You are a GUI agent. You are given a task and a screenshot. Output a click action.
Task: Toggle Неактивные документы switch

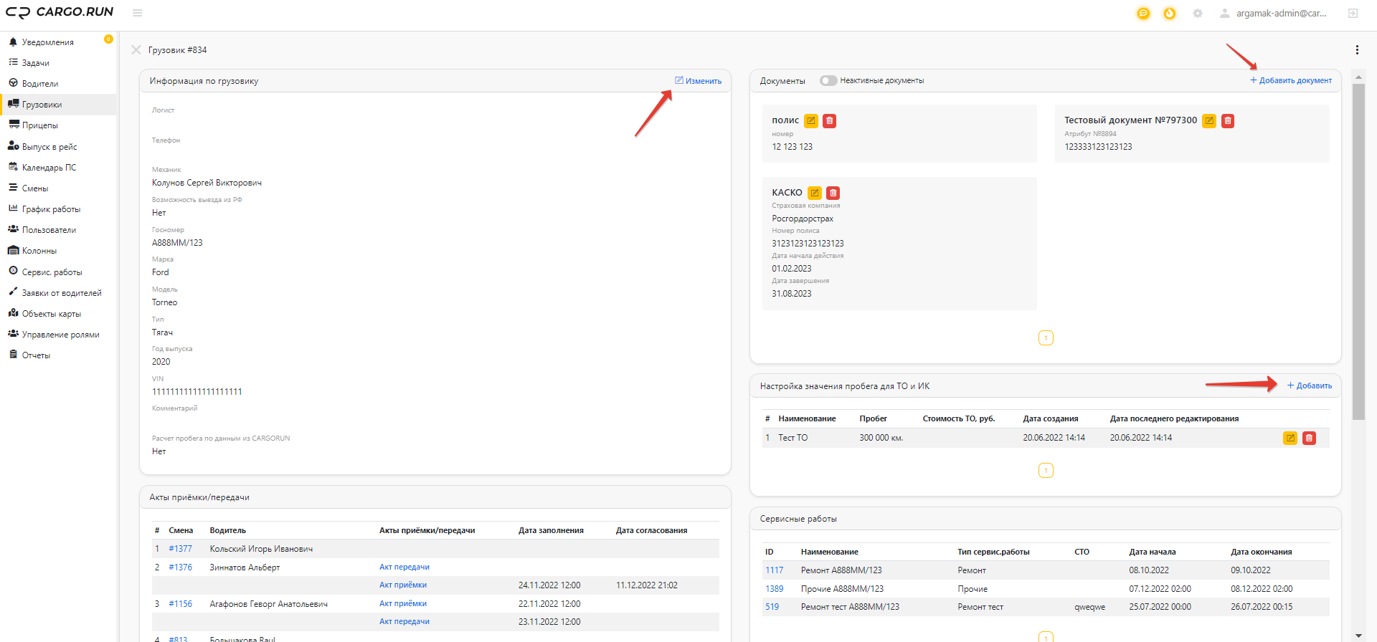pyautogui.click(x=828, y=81)
